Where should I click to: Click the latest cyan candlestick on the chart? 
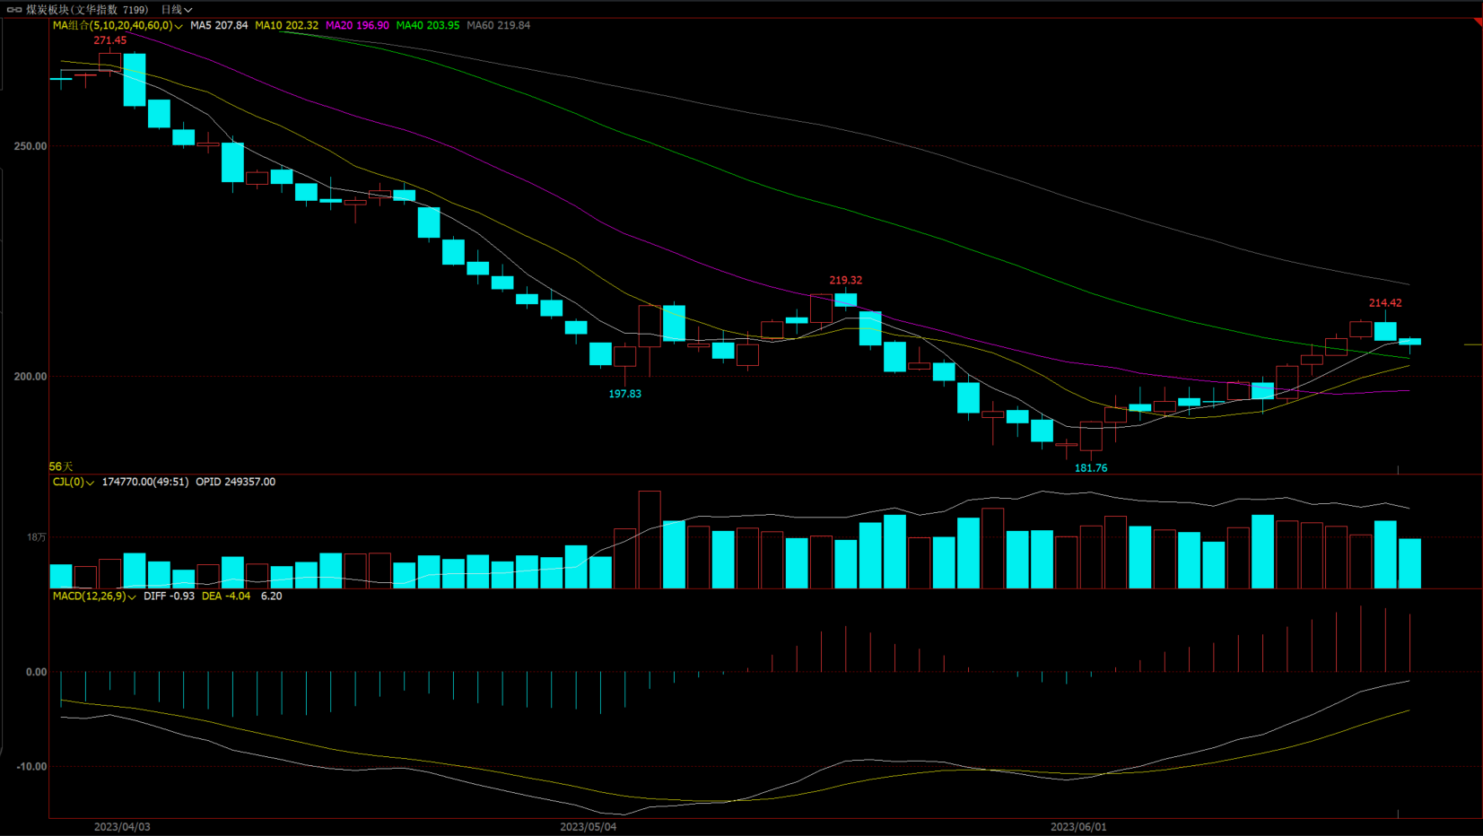(x=1409, y=342)
